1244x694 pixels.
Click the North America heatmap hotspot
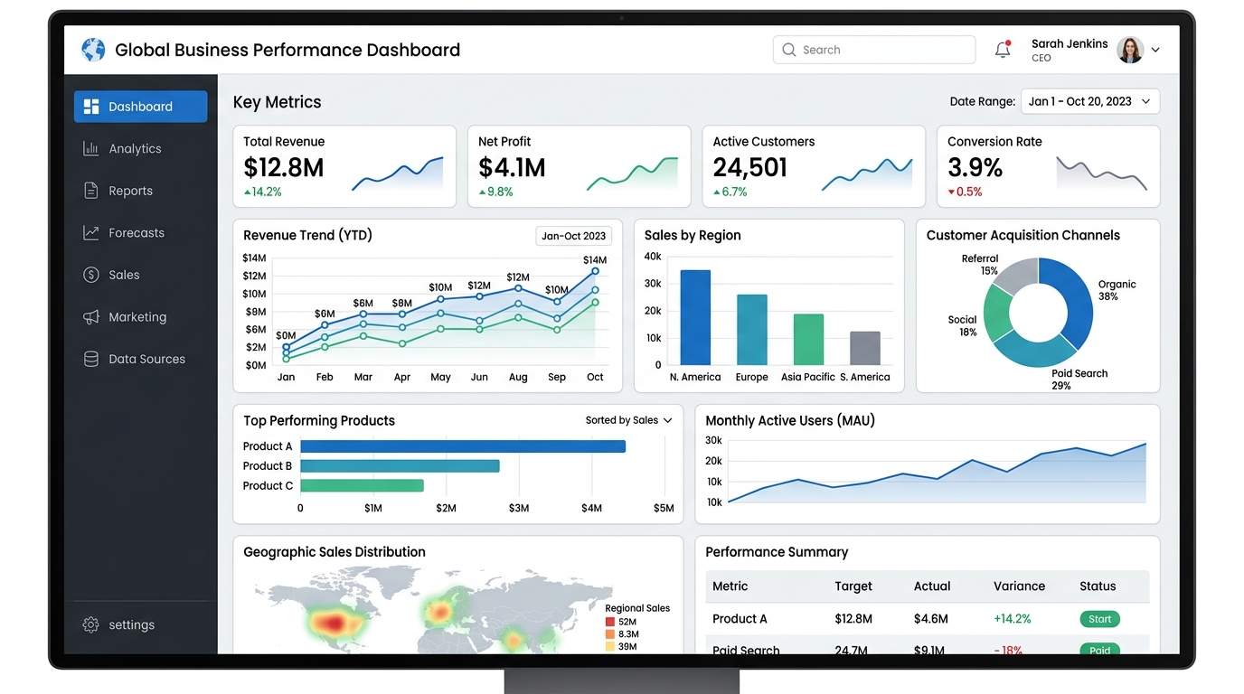pos(334,622)
